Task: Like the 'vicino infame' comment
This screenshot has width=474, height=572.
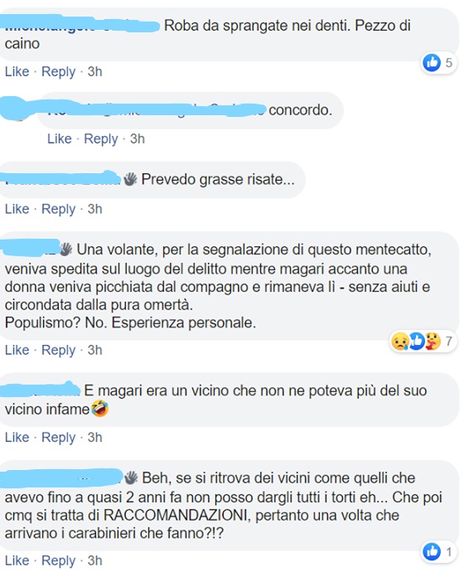Action: [17, 437]
